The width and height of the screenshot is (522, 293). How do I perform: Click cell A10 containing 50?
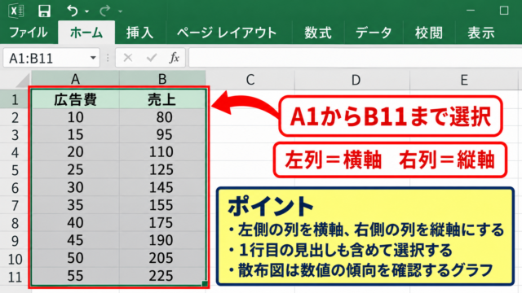tap(76, 259)
